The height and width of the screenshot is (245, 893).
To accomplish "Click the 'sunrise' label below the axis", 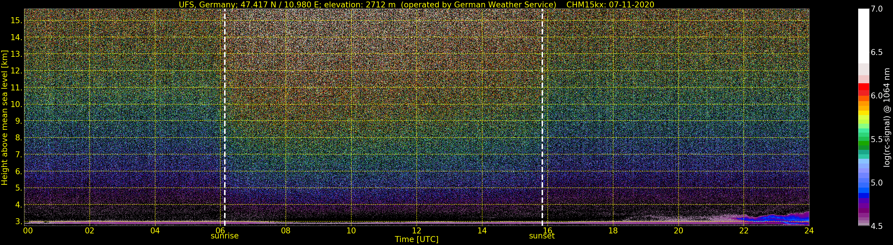I will pos(225,236).
